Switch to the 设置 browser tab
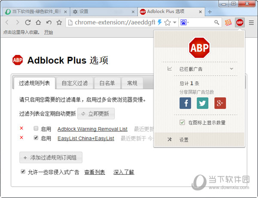 click(x=104, y=12)
